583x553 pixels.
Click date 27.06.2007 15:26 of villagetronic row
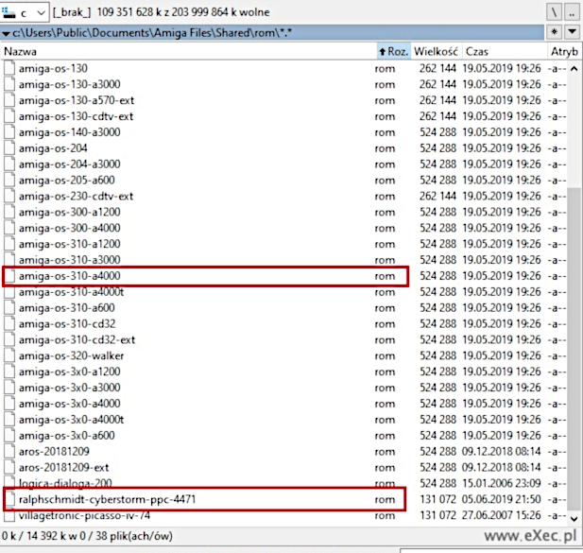click(501, 515)
